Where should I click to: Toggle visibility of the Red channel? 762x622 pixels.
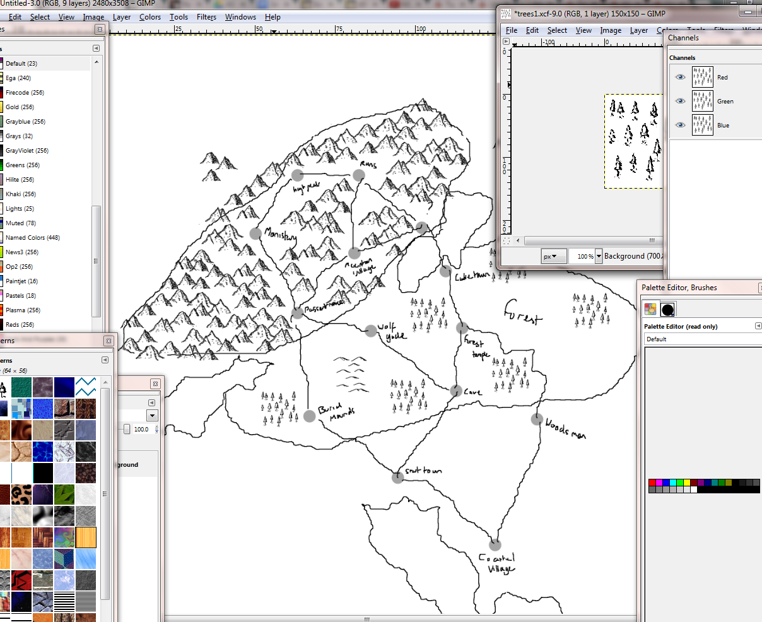(680, 77)
